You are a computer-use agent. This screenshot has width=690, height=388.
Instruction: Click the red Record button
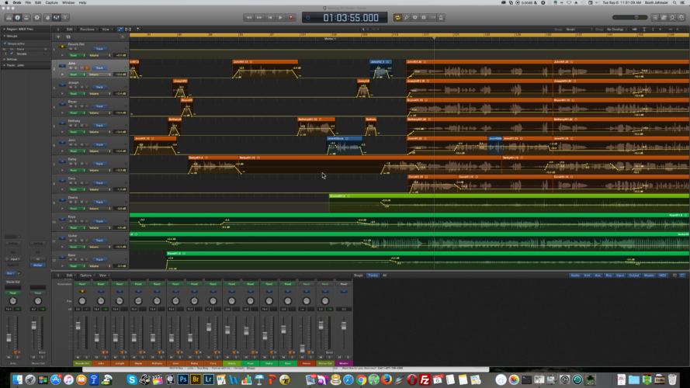pyautogui.click(x=291, y=18)
